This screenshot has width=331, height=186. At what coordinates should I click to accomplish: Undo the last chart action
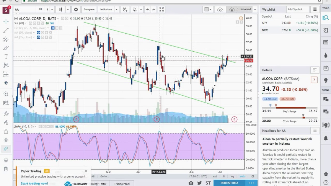click(x=148, y=10)
